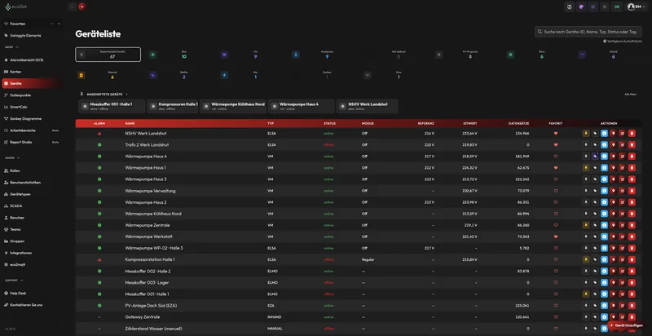652x336 pixels.
Task: Edit the Wärmepumpe Werkstatt device
Action: click(x=623, y=237)
